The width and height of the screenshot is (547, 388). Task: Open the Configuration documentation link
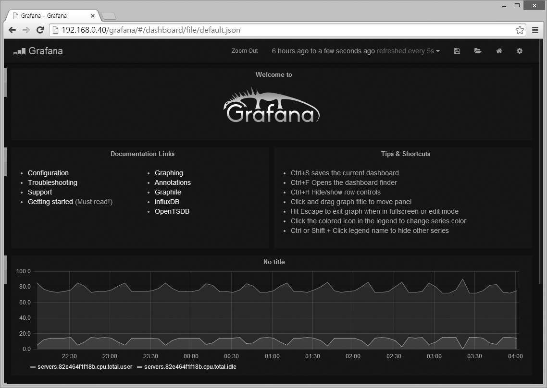tap(48, 173)
